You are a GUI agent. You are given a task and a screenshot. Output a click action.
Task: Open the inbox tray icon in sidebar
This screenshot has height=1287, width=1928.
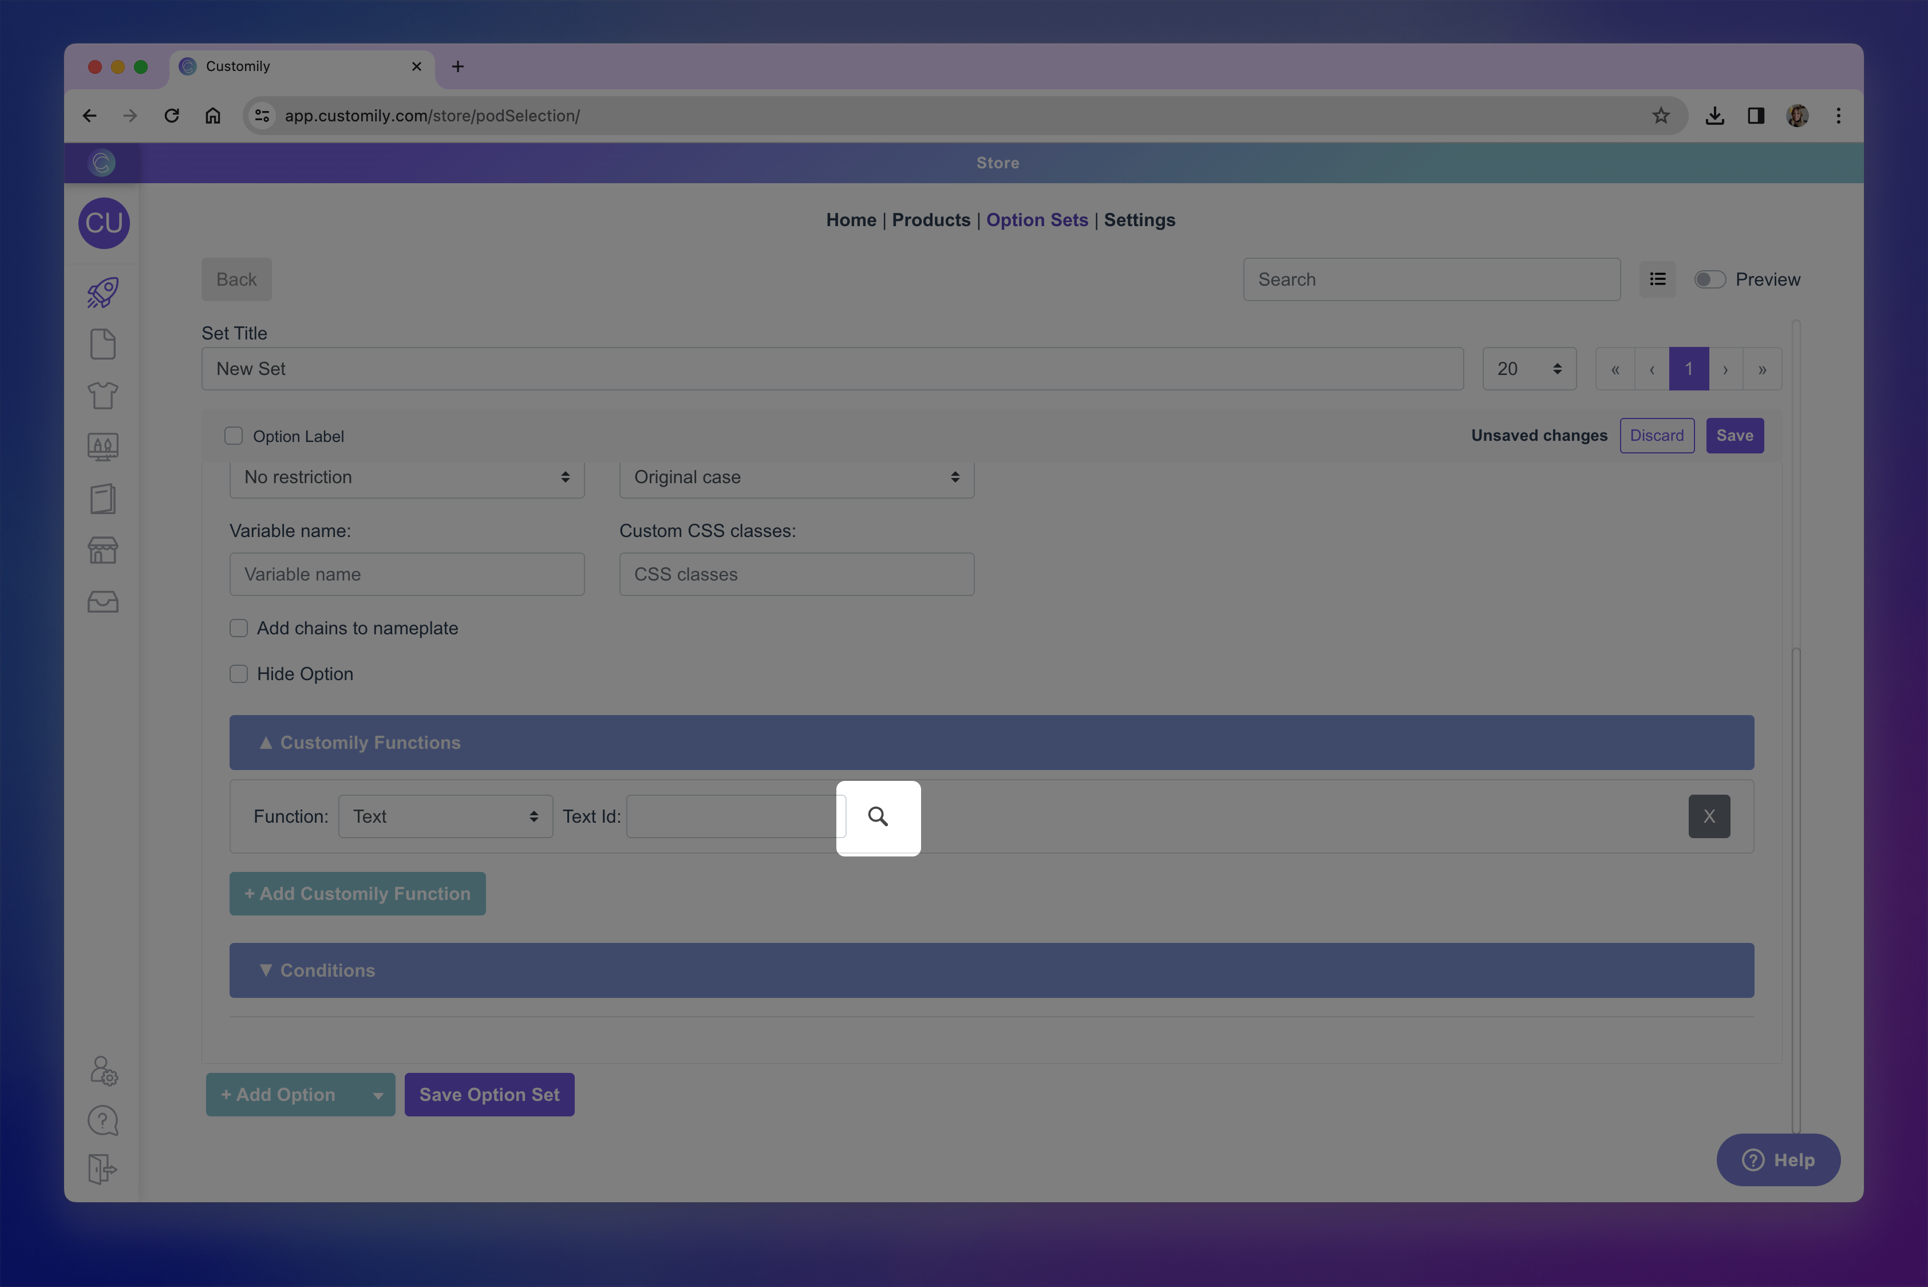pos(104,602)
